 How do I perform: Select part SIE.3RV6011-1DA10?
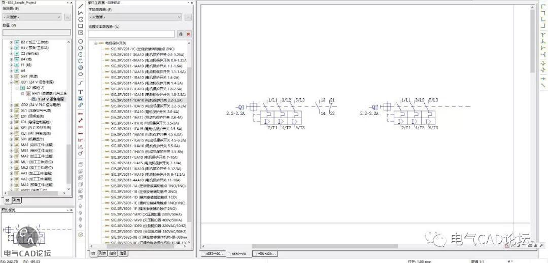click(146, 100)
